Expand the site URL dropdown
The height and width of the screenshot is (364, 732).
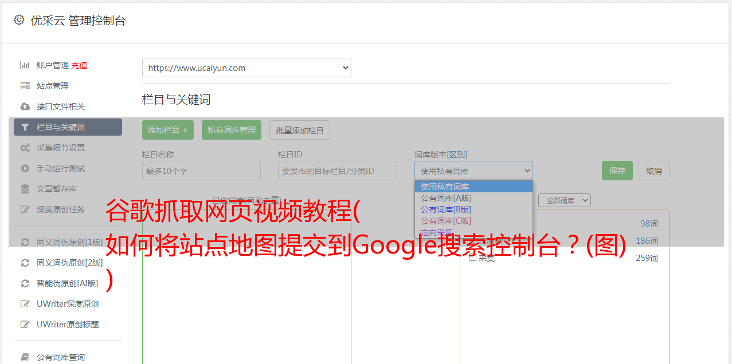[246, 68]
